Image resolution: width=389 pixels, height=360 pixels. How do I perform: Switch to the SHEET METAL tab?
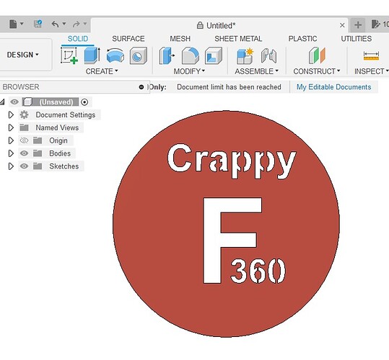[x=238, y=39]
